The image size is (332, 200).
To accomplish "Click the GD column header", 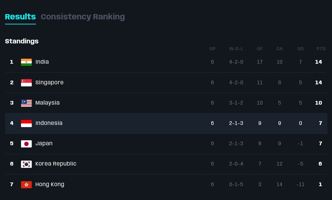I will (x=300, y=49).
